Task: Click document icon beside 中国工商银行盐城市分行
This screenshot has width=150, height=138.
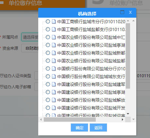Action: (54, 22)
